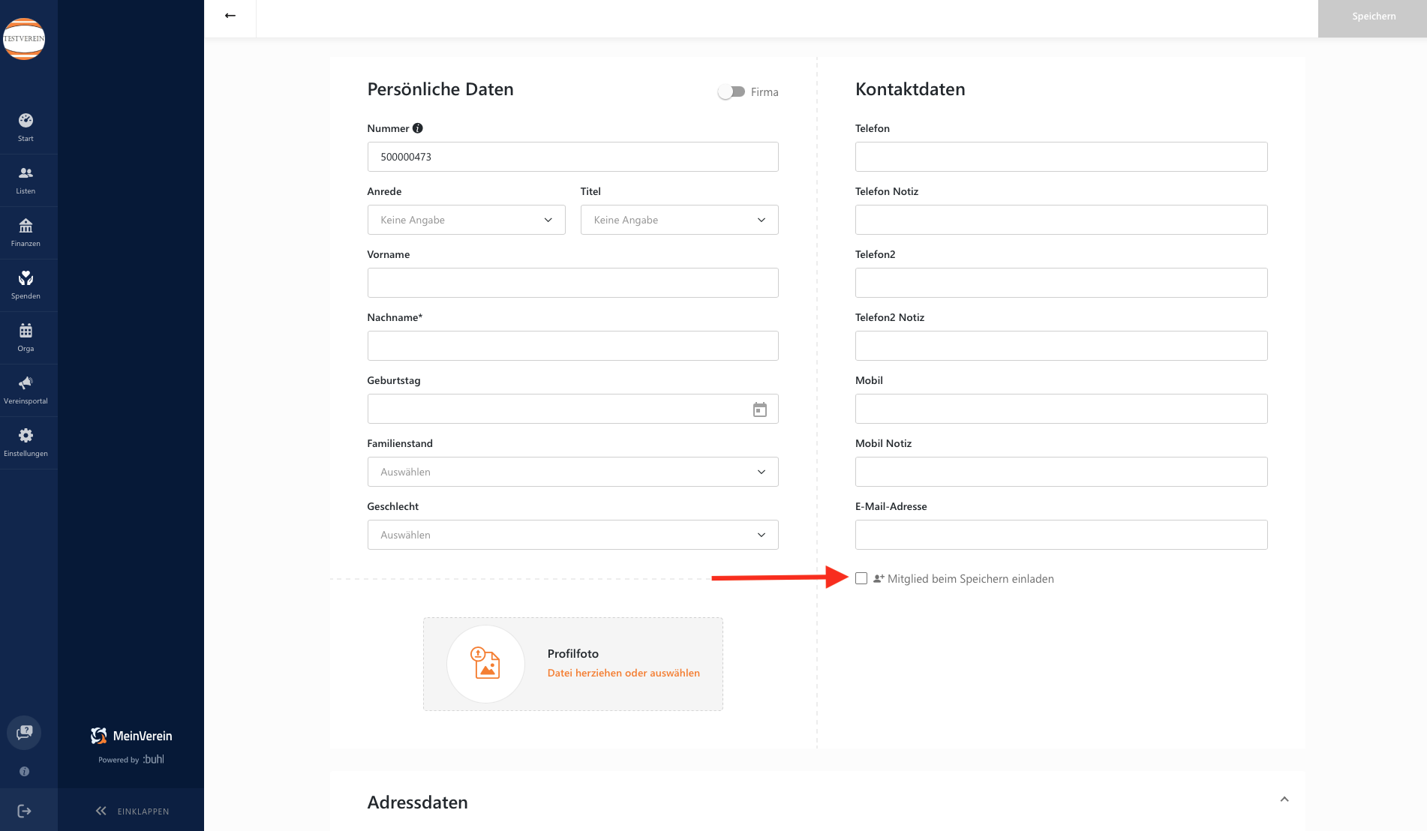Screen dimensions: 1427x831
Task: Click the Persönliche Daten heading
Action: 440,89
